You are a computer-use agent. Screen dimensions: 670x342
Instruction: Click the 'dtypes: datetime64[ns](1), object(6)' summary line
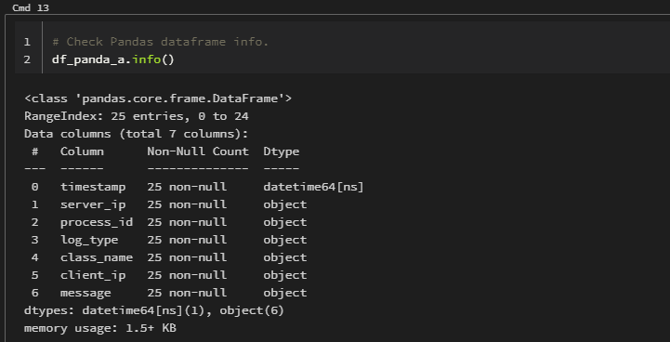coord(154,310)
